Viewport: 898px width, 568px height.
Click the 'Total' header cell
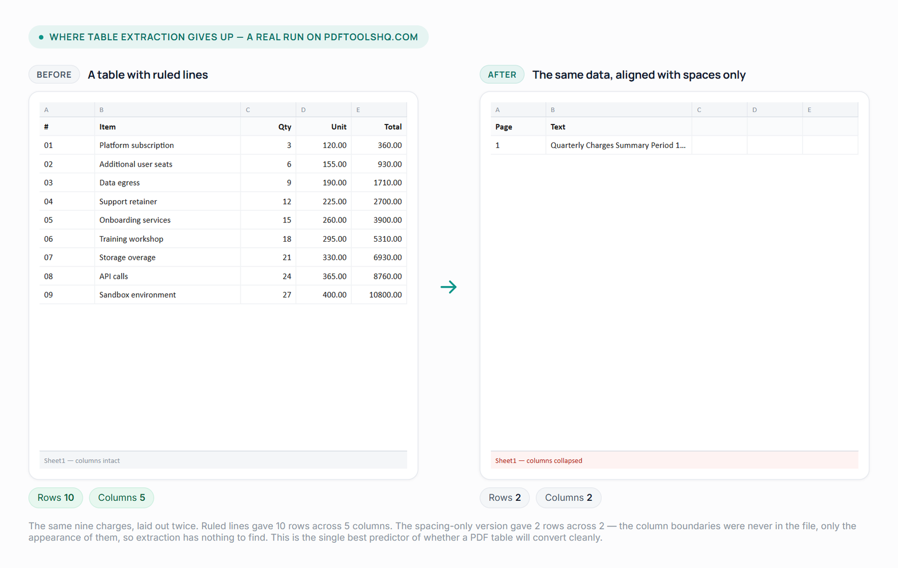click(x=379, y=127)
